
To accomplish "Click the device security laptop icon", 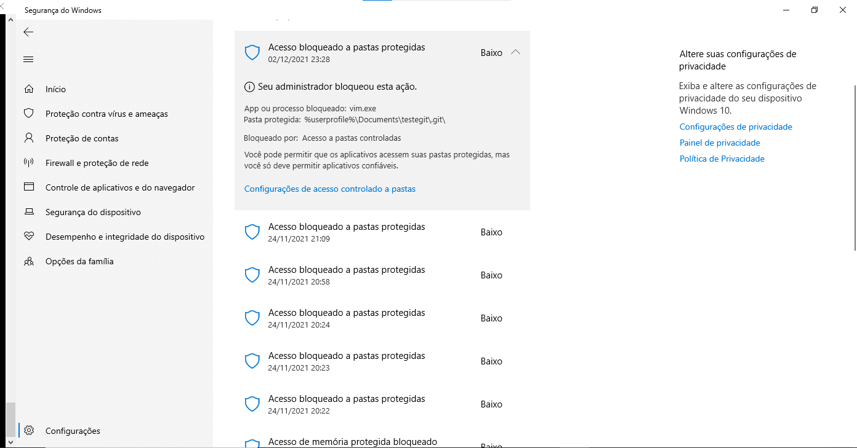I will [x=28, y=212].
